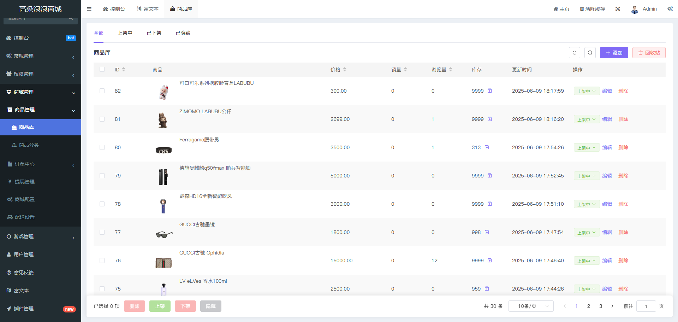Check the row checkbox for ID 79

102,176
